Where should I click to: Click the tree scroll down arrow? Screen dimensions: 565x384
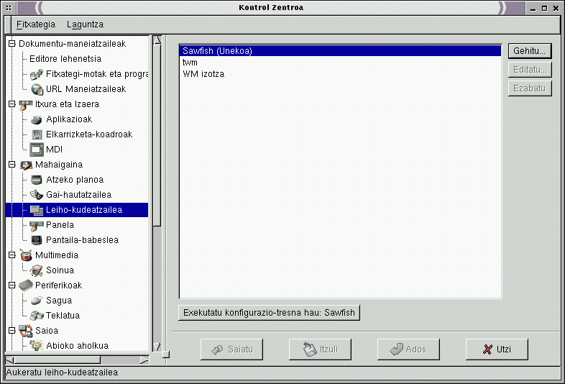(157, 347)
